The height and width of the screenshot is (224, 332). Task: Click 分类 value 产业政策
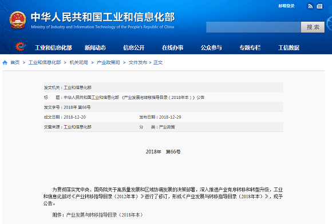167,127
